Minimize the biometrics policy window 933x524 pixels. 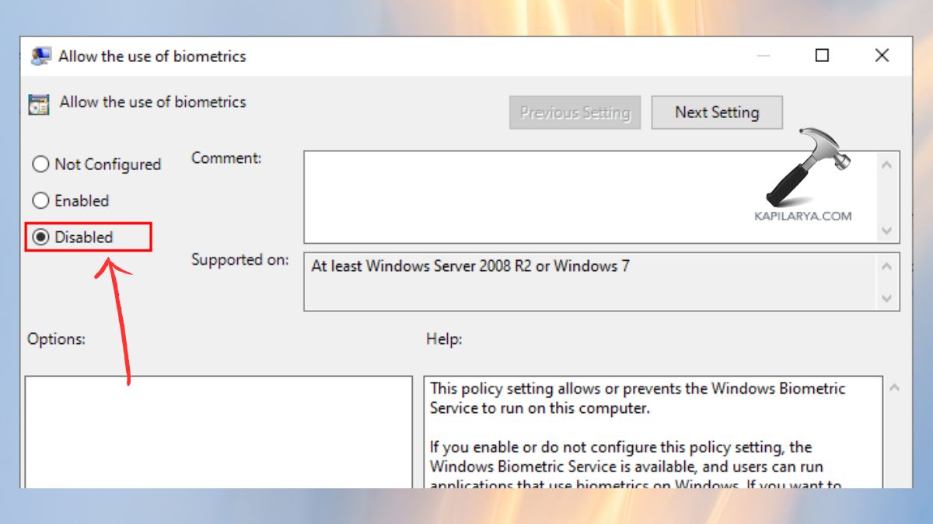pyautogui.click(x=763, y=56)
